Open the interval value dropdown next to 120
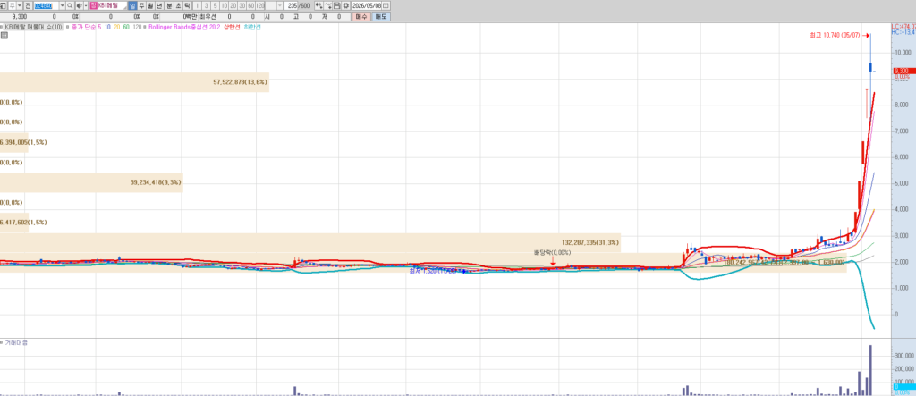916x396 pixels. [x=279, y=5]
